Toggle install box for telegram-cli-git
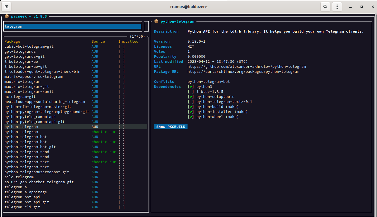The width and height of the screenshot is (377, 217). 122,207
